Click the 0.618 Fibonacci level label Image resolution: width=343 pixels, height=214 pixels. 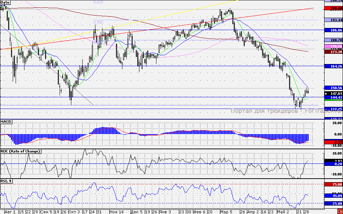click(98, 2)
